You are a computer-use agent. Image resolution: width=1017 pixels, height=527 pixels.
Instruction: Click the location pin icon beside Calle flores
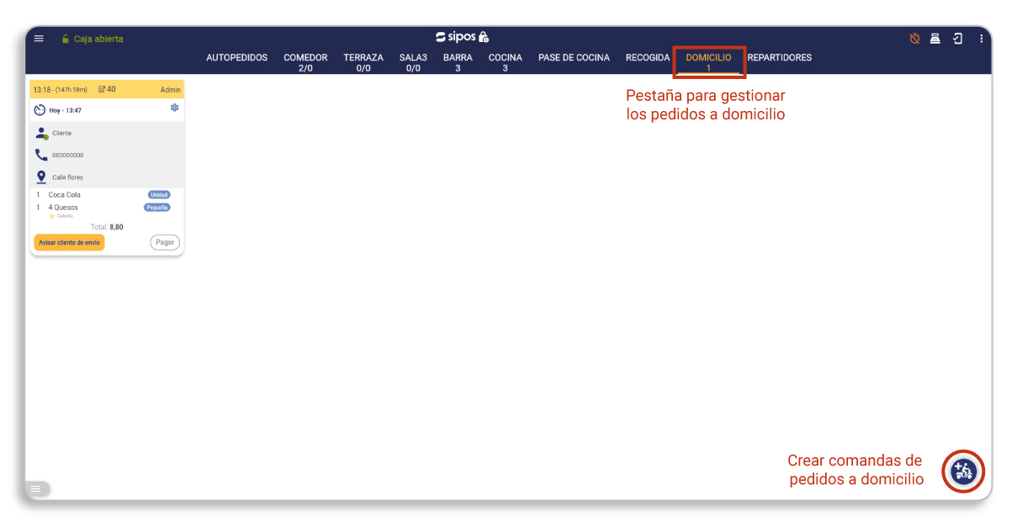(x=41, y=177)
